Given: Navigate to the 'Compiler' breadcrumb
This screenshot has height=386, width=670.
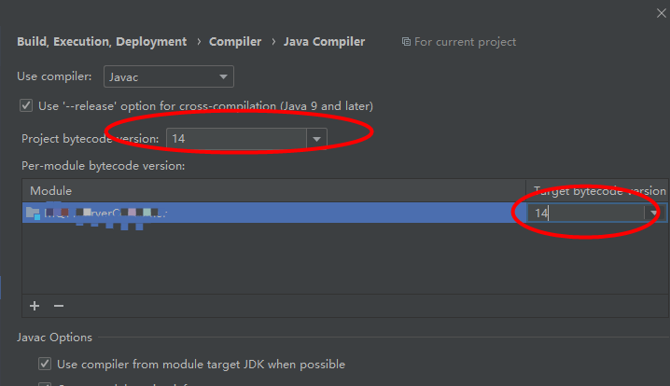Looking at the screenshot, I should coord(235,42).
